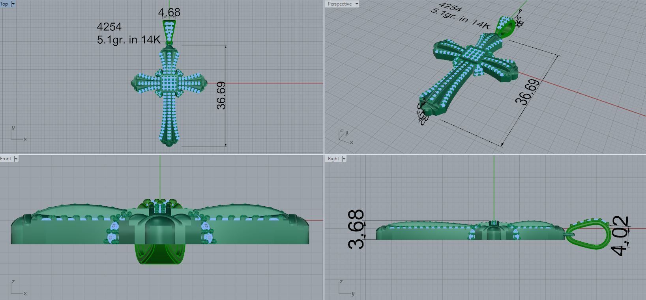646x300 pixels.
Task: Click the Perspective viewport axis icon
Action: [x=346, y=136]
